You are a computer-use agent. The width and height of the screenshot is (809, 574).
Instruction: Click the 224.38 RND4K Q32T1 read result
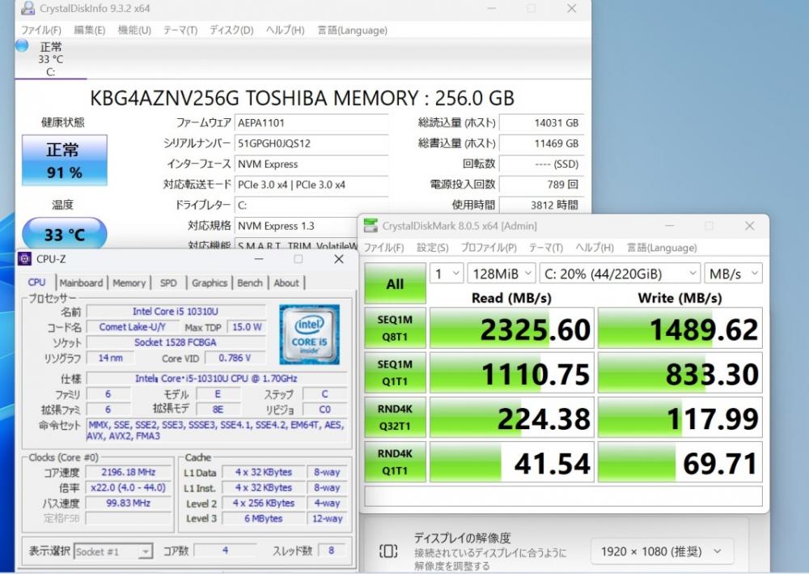pos(512,418)
